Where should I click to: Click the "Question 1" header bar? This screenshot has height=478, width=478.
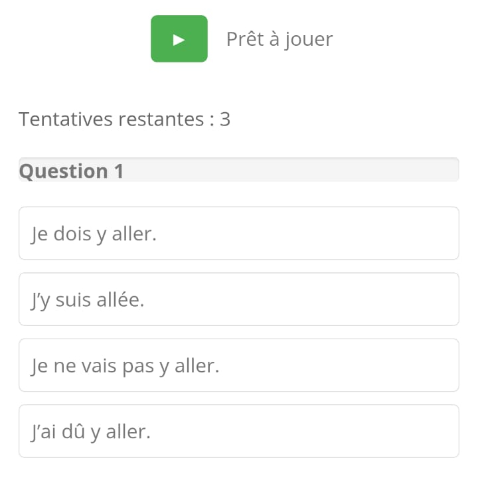(238, 171)
